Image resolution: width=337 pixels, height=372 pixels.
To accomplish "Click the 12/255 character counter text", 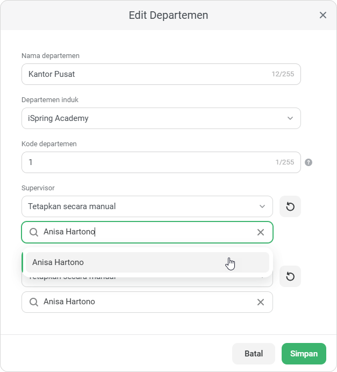I will coord(283,74).
